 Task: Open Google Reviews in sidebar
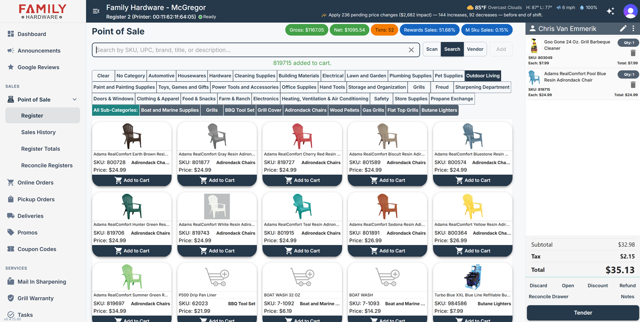pos(38,67)
